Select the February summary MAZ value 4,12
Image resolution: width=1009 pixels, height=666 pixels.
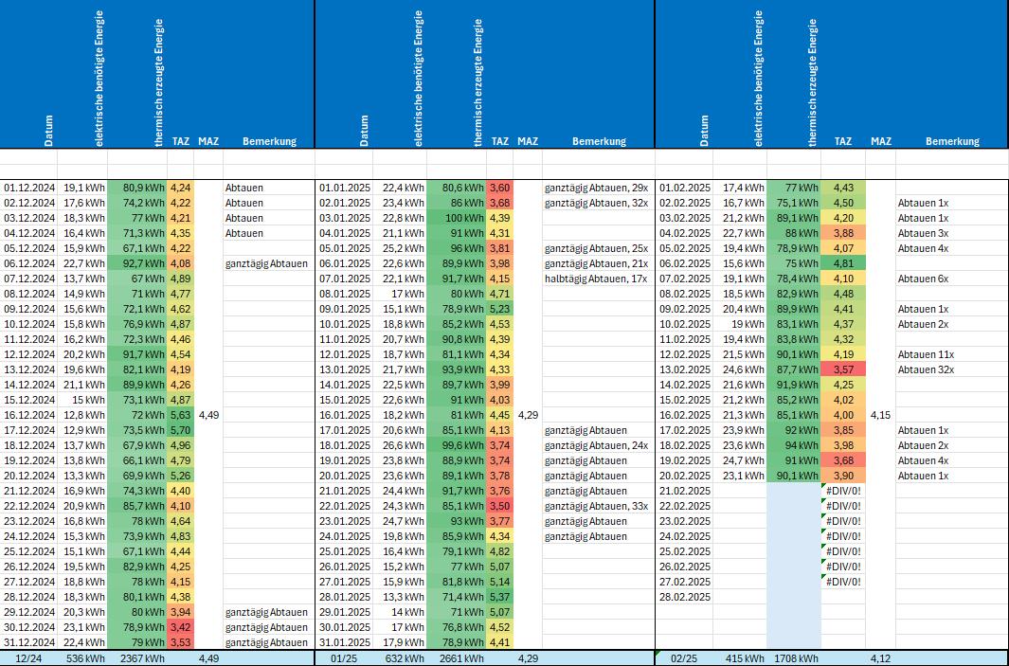(880, 658)
